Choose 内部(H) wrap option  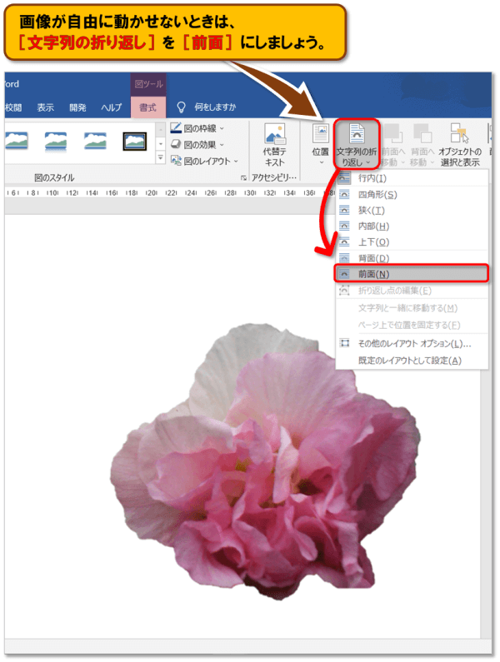click(x=412, y=226)
